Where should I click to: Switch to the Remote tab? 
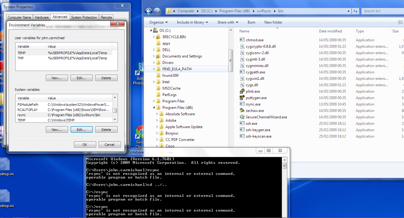pyautogui.click(x=106, y=17)
